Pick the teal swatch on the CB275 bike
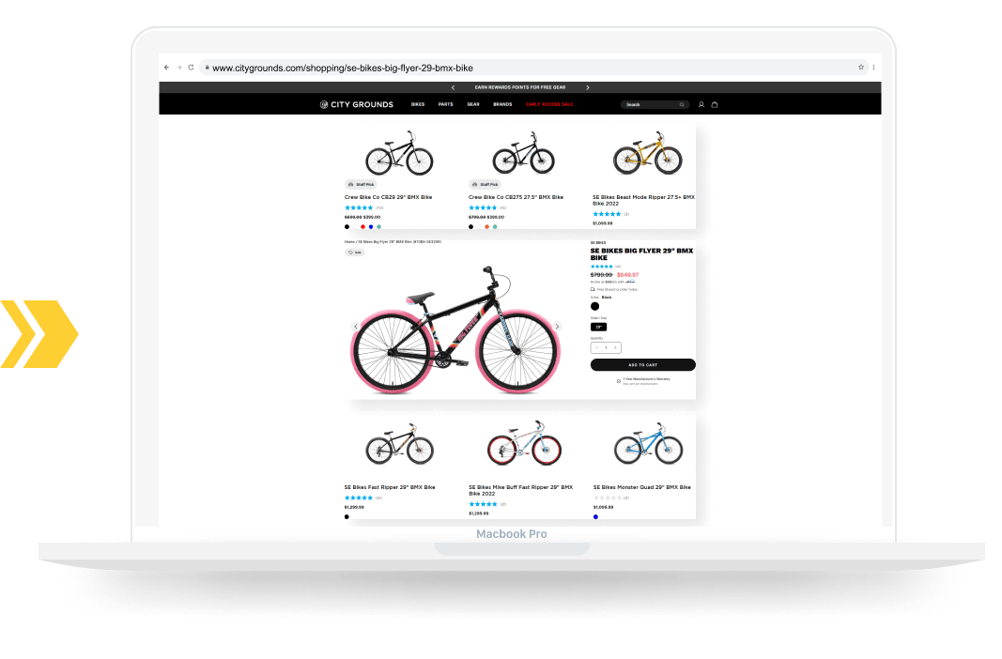 [x=495, y=226]
